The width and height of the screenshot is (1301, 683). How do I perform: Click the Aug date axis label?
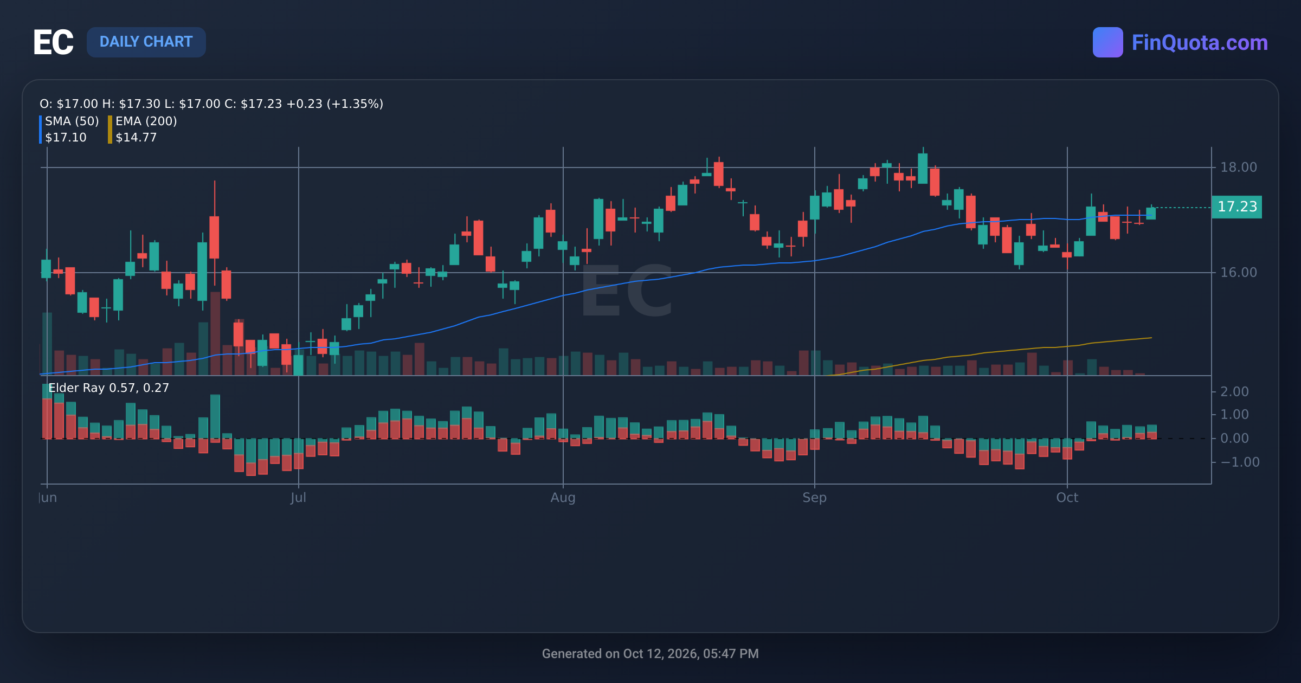pyautogui.click(x=563, y=498)
